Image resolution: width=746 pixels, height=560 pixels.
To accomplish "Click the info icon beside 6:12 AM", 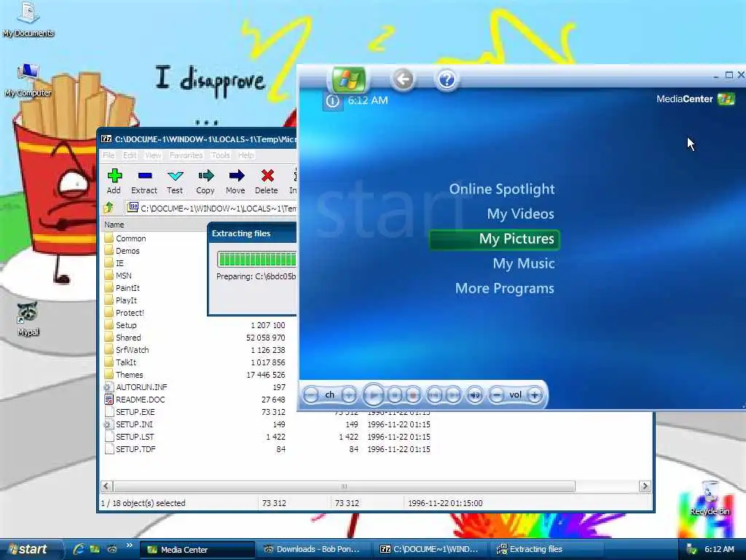I will click(332, 101).
